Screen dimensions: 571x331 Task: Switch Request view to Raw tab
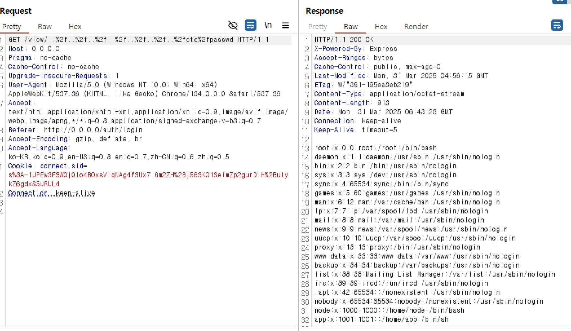[x=45, y=27]
